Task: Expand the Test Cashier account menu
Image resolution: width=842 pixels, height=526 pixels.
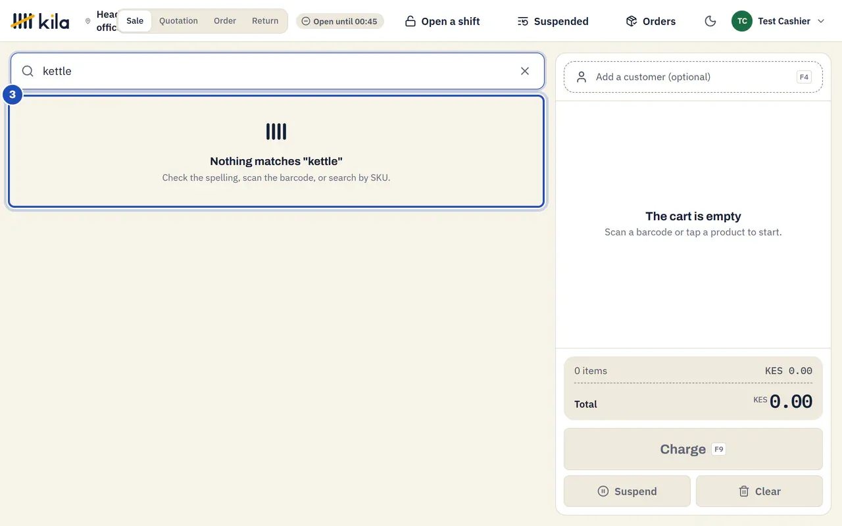Action: (779, 21)
